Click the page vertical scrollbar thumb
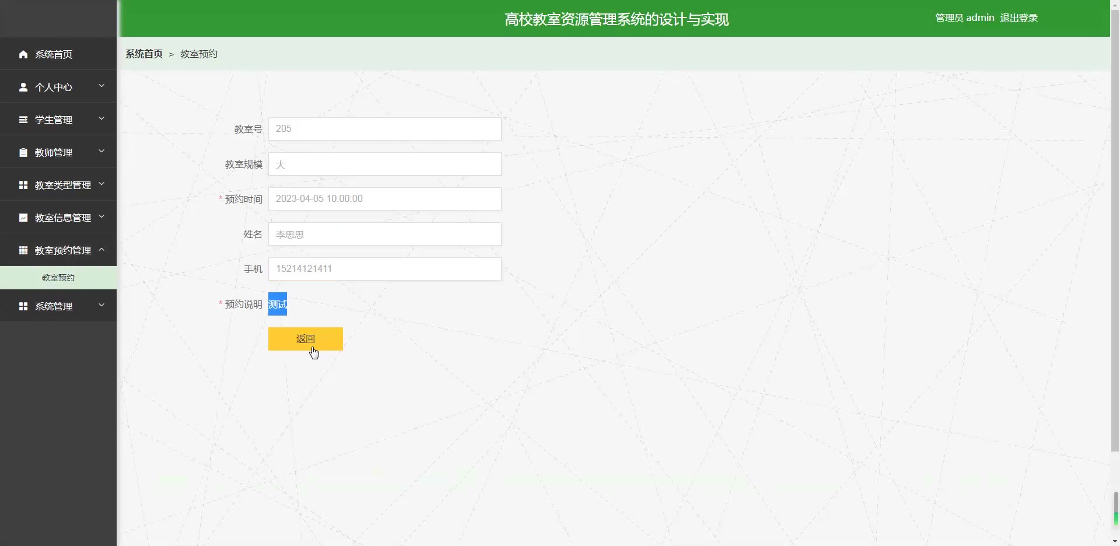Viewport: 1120px width, 546px height. pos(1115,230)
